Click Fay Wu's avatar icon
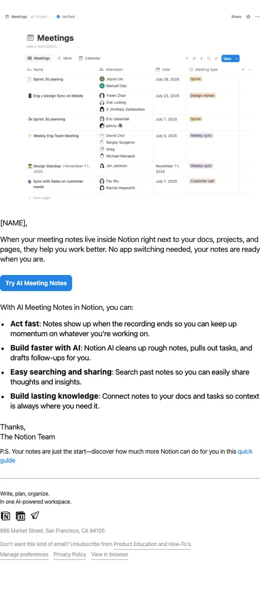This screenshot has width=260, height=609. coord(102,181)
